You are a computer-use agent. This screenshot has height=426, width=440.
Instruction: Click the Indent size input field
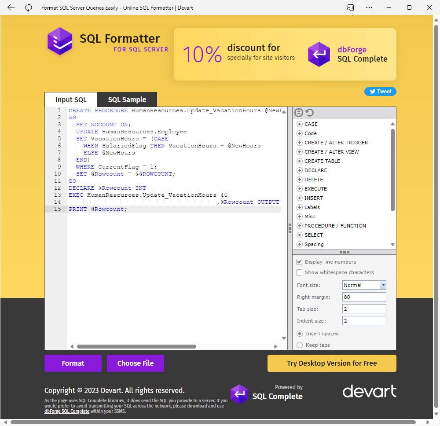pos(364,321)
